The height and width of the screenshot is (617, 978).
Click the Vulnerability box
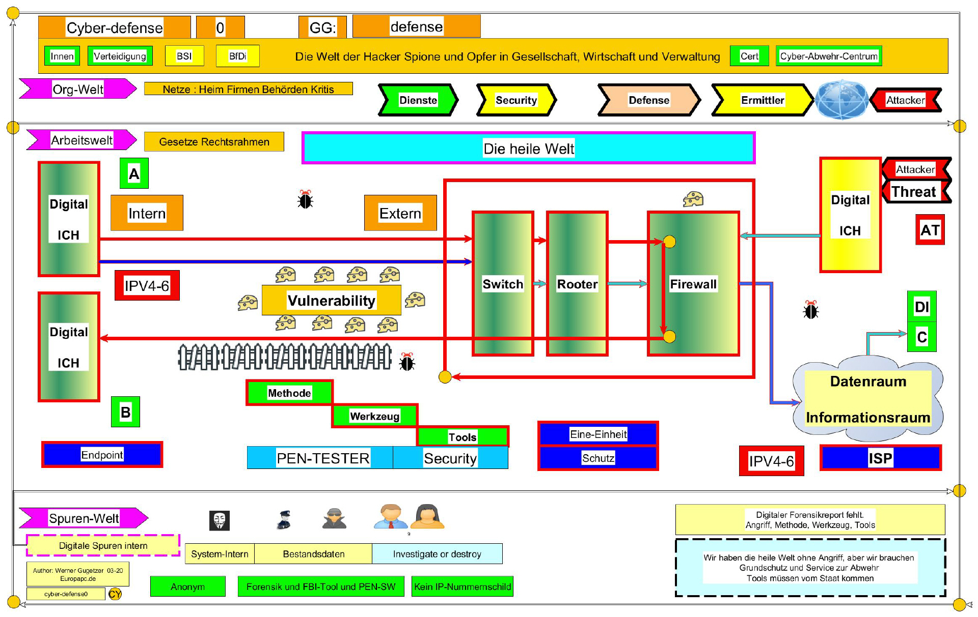pyautogui.click(x=331, y=301)
